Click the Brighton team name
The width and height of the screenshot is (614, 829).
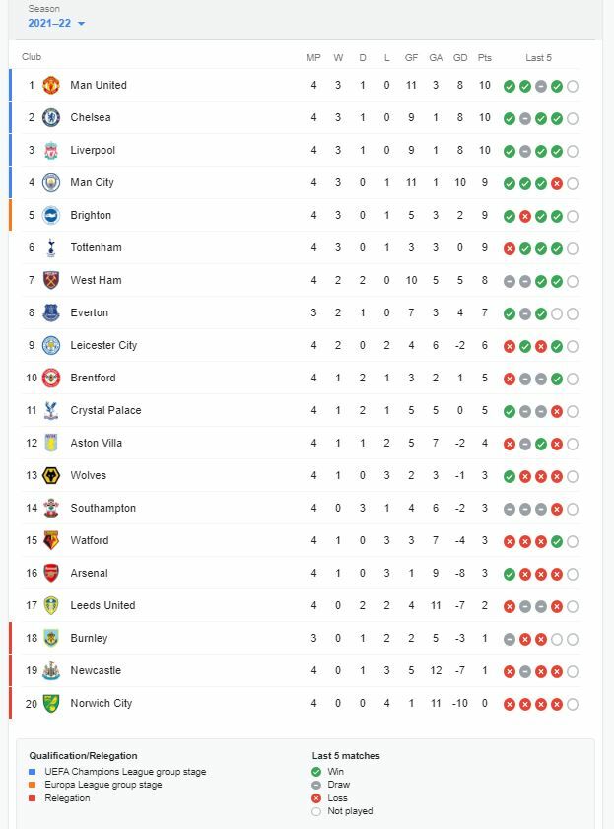point(91,215)
